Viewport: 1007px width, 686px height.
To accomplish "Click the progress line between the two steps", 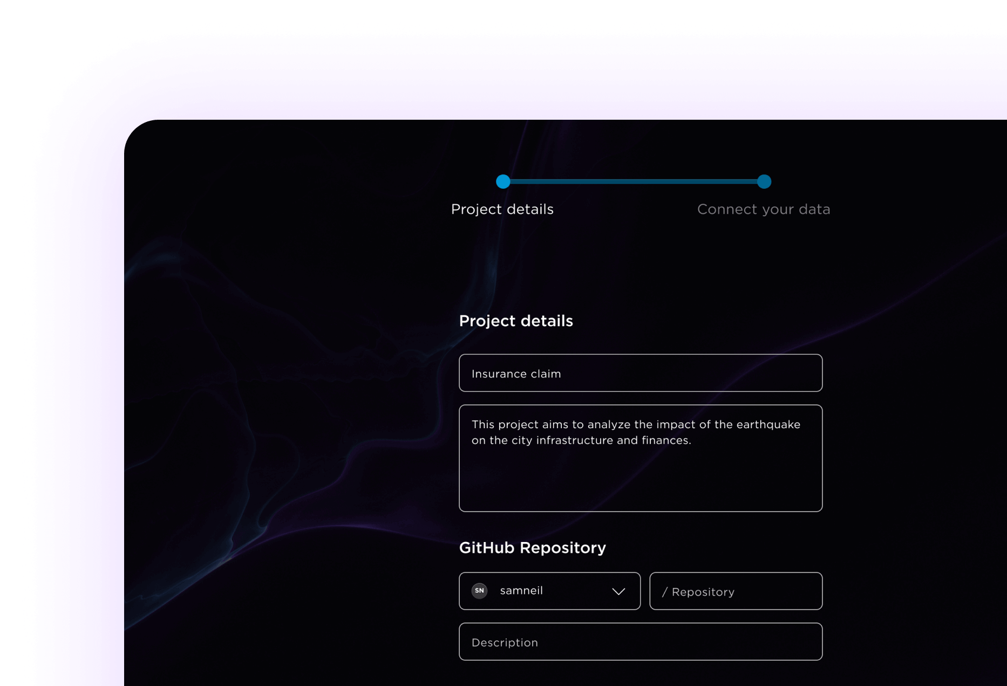I will (x=634, y=182).
